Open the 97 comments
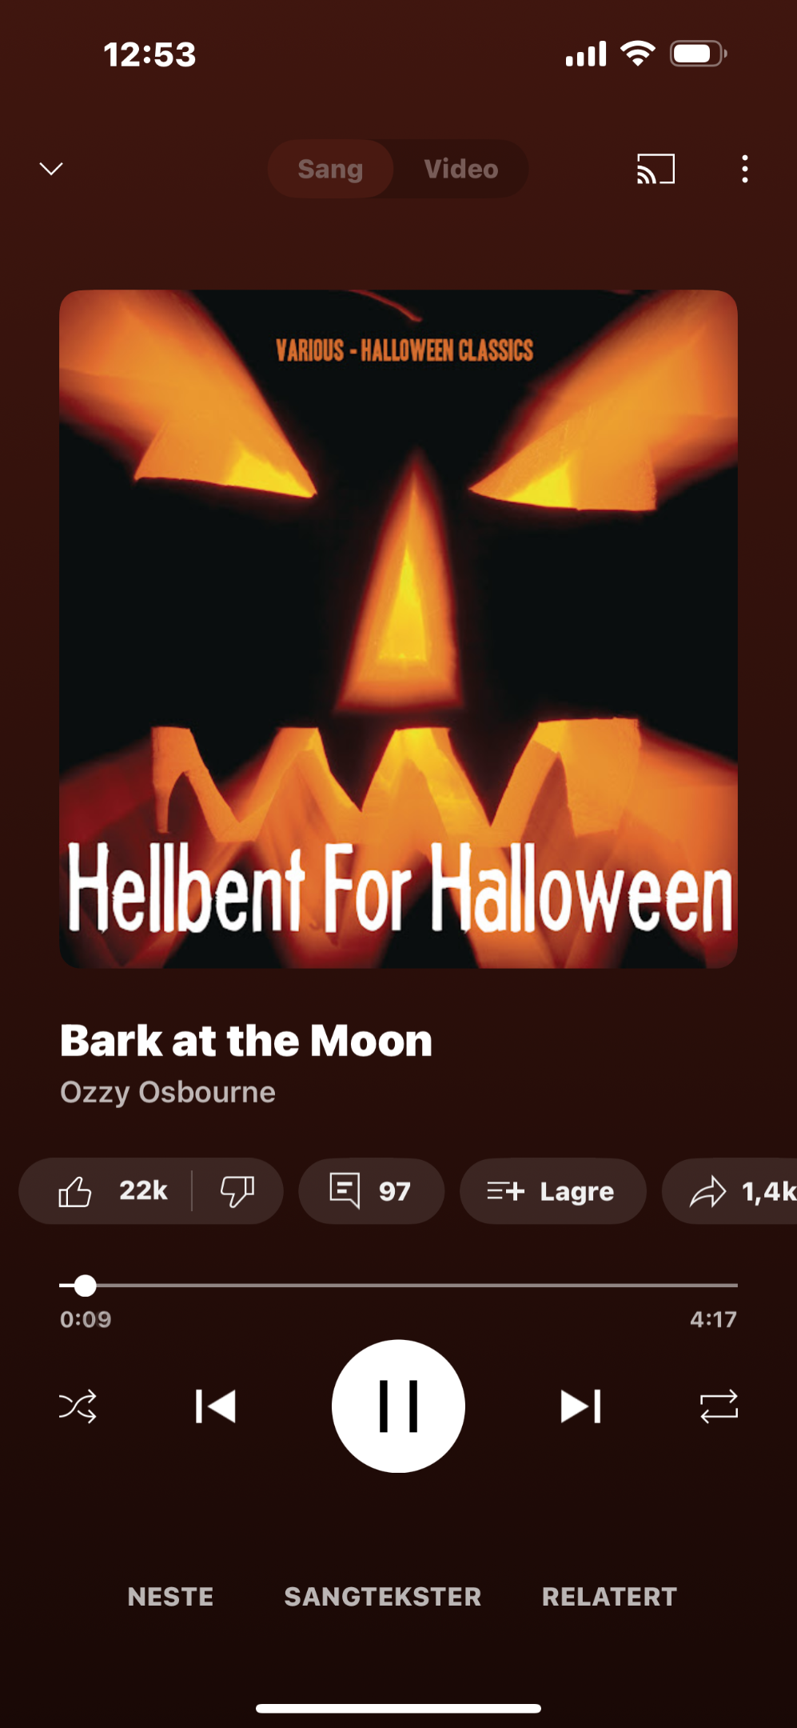The image size is (797, 1728). (x=371, y=1191)
